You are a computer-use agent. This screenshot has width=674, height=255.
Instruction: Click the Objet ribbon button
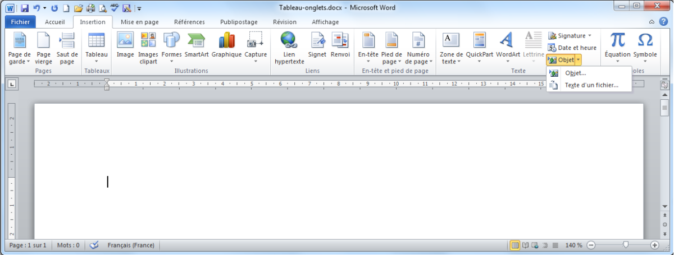561,59
